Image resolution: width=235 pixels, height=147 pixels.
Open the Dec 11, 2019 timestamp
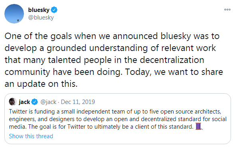pyautogui.click(x=78, y=102)
